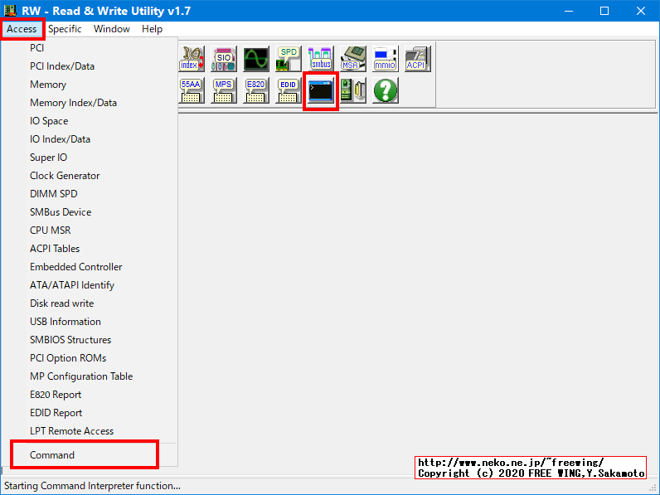Screen dimensions: 660x495
Task: Click the Clock Generator sine wave icon
Action: [x=256, y=59]
